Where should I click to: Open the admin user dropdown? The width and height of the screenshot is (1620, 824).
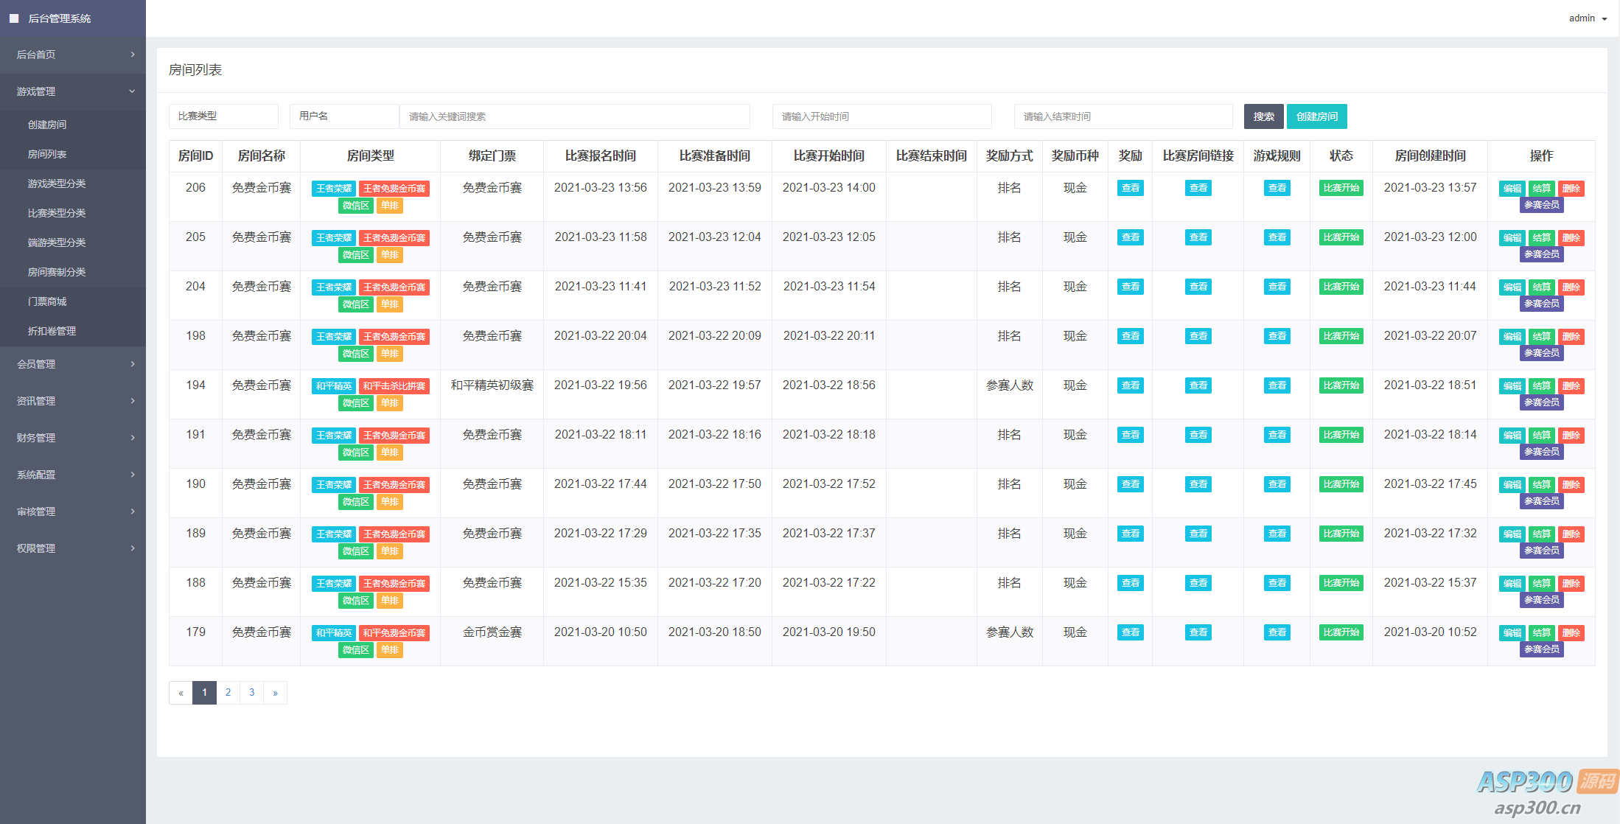point(1587,18)
